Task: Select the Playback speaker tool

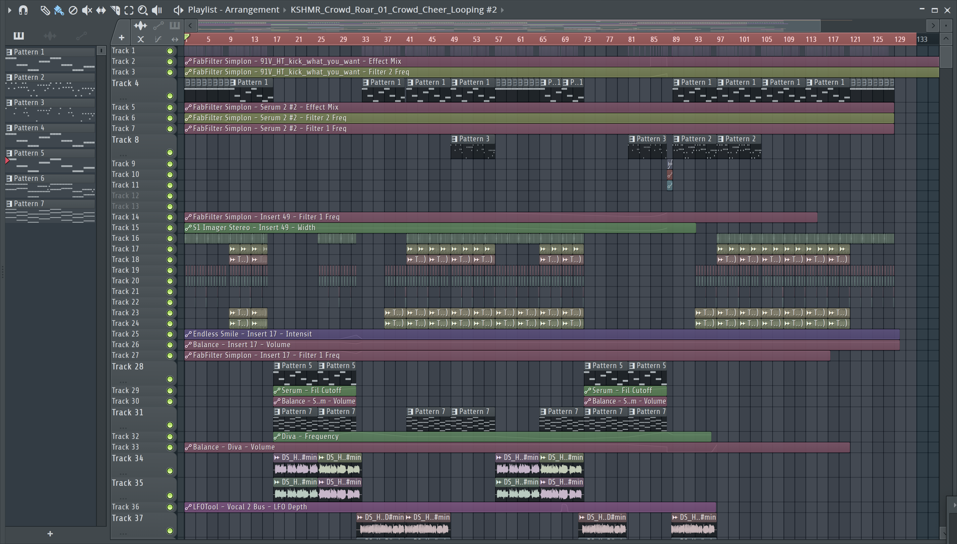Action: coord(157,10)
